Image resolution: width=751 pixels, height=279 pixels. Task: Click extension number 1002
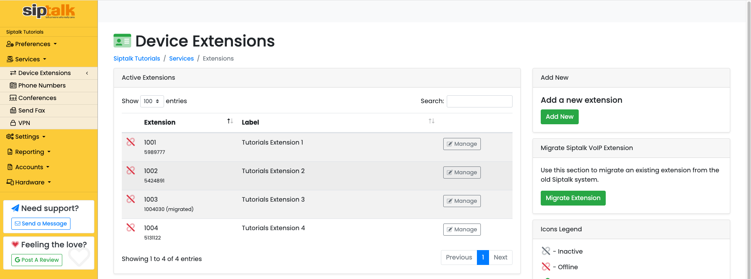click(x=151, y=171)
